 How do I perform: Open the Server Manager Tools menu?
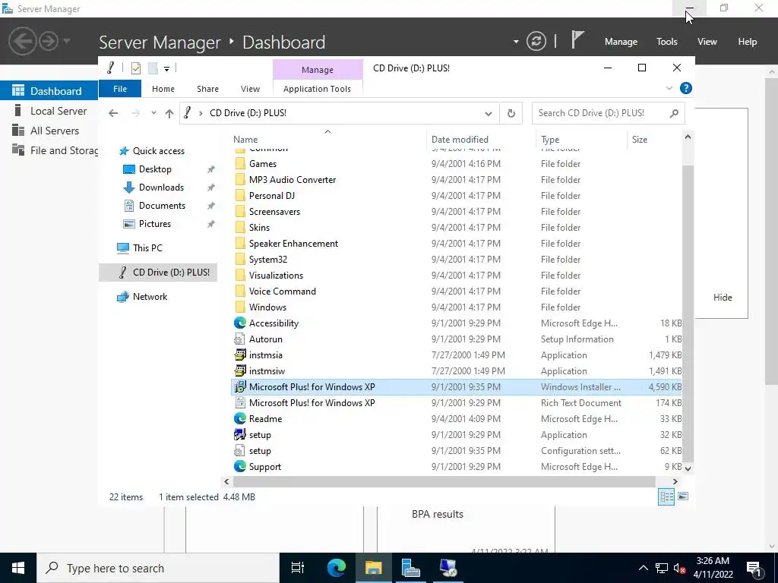(x=667, y=42)
